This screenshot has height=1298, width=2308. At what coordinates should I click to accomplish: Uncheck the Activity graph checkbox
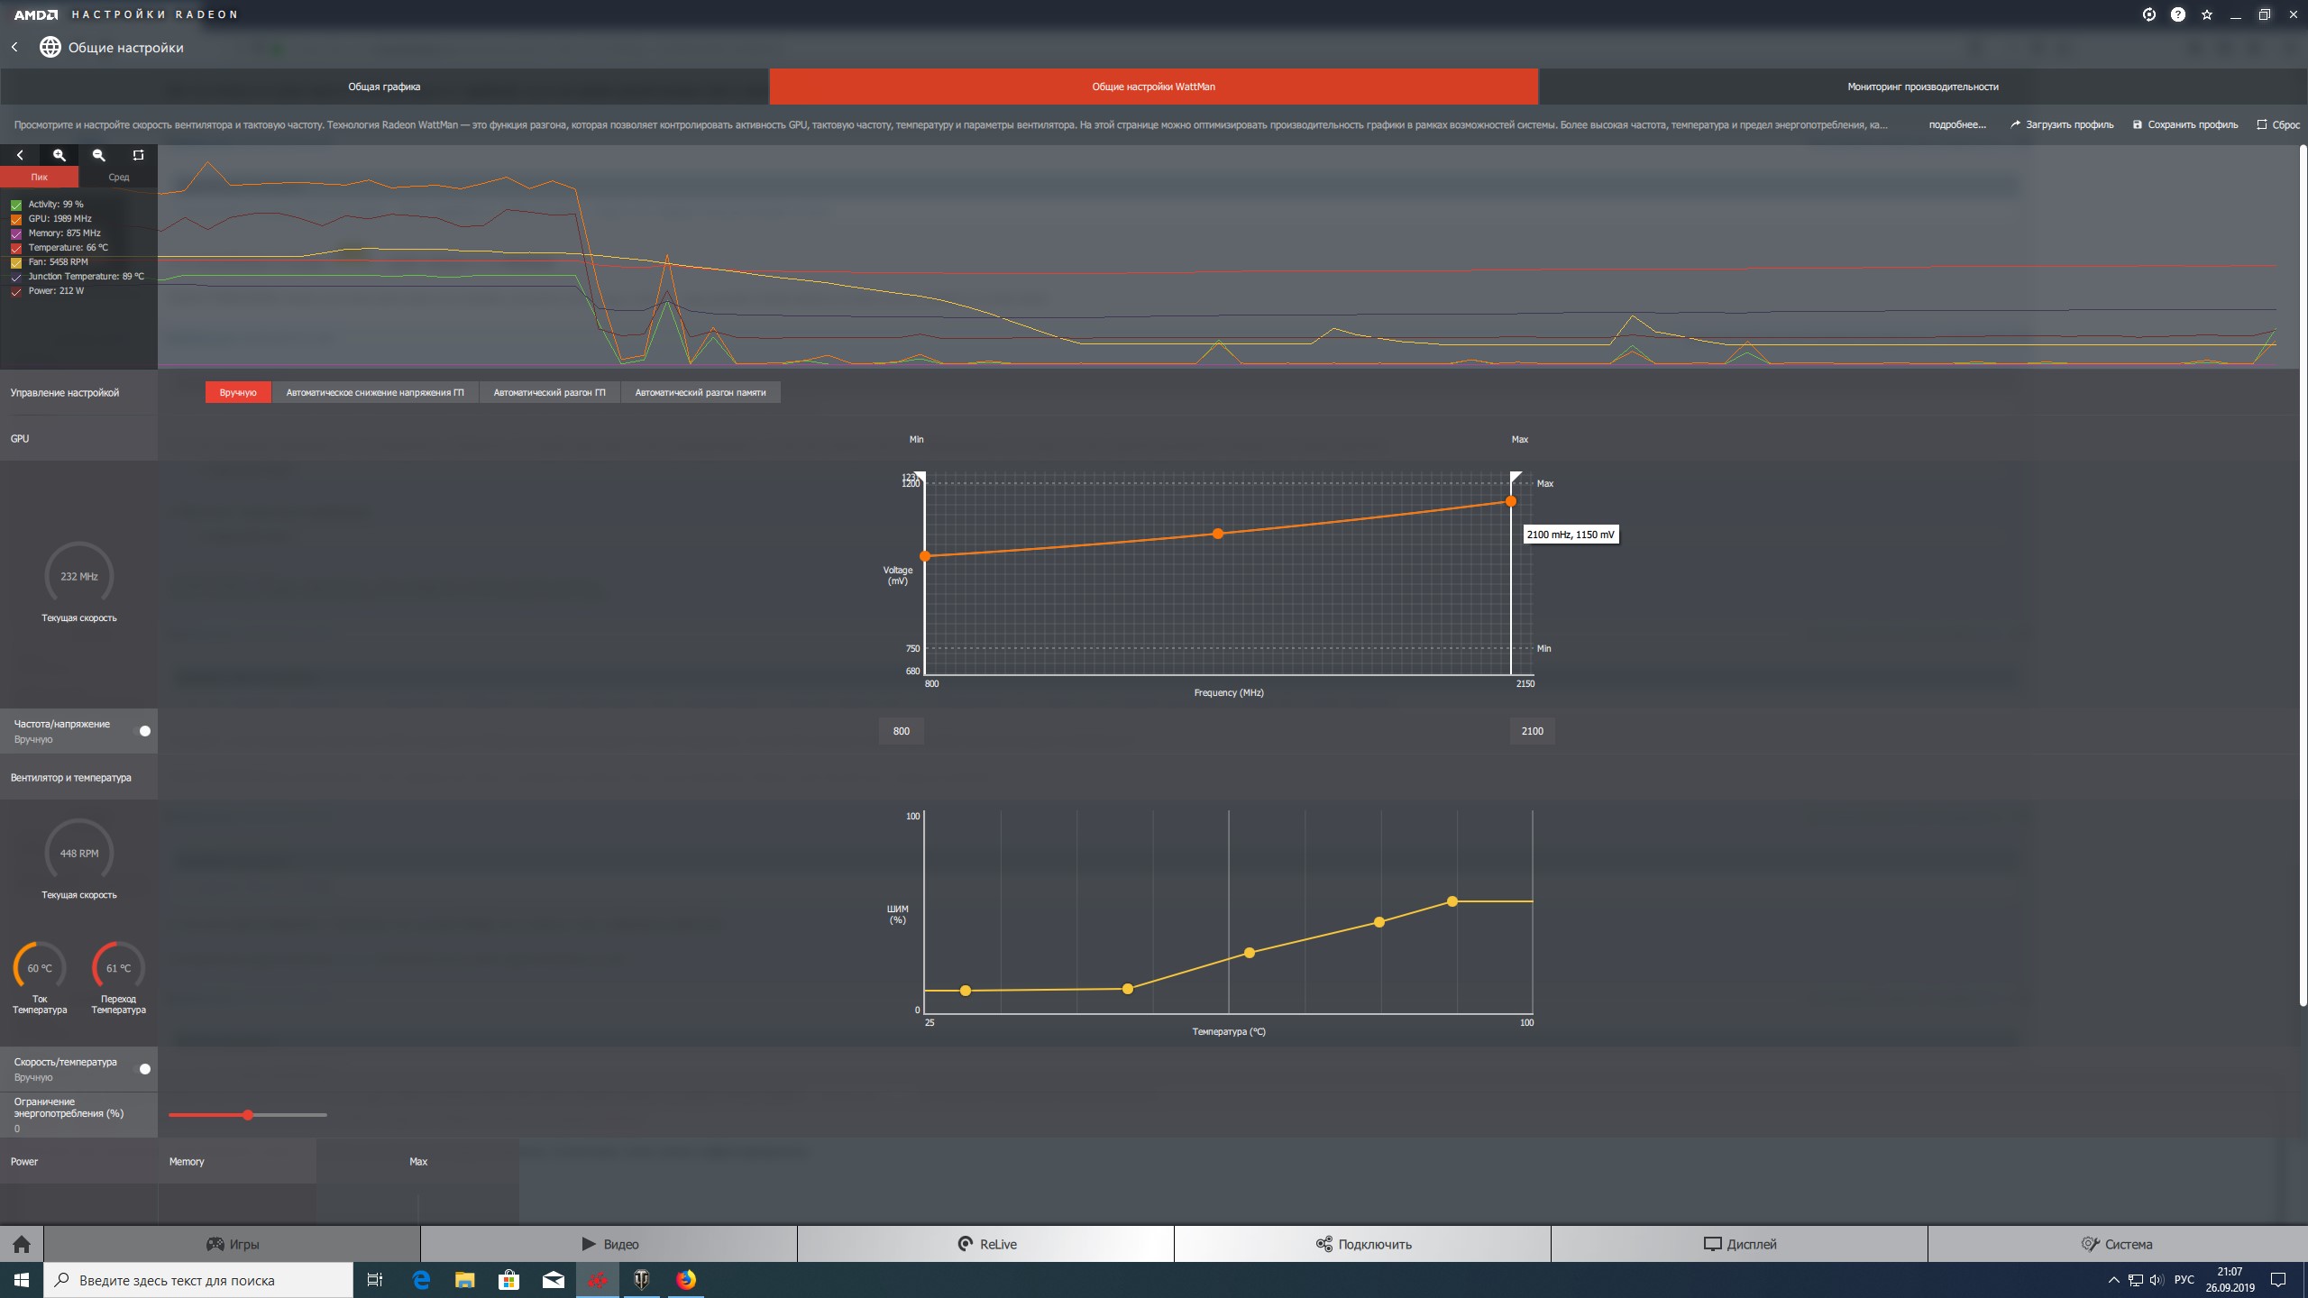tap(16, 205)
